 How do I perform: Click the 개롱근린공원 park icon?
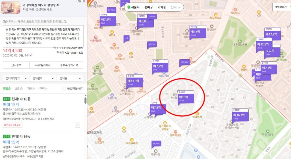(240, 41)
